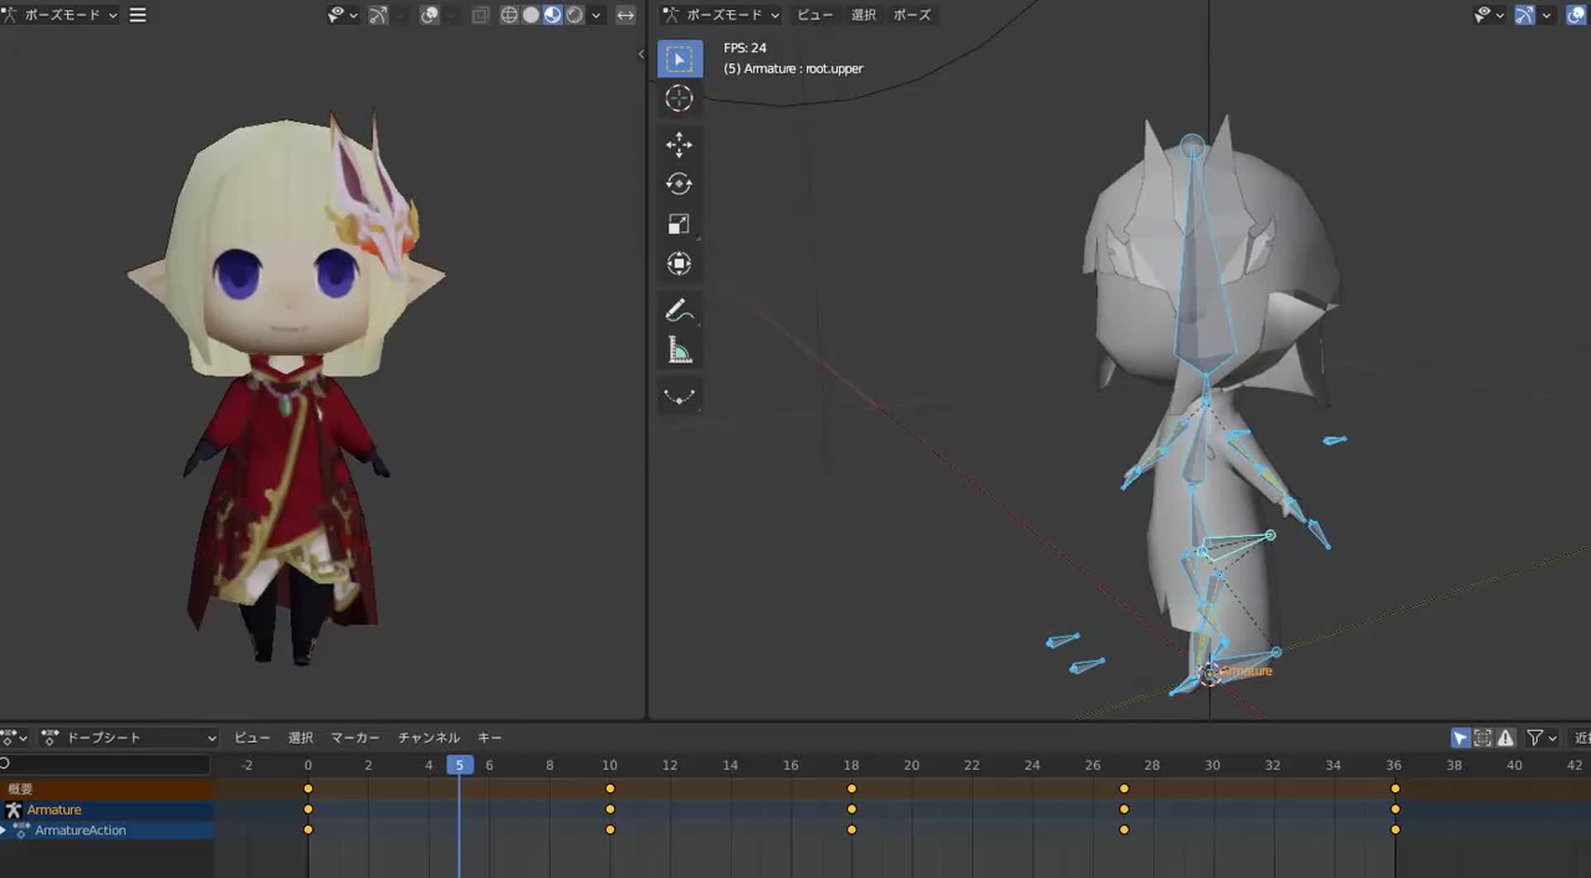The image size is (1591, 878).
Task: Click the 選択 menu in dope sheet header
Action: coord(301,737)
